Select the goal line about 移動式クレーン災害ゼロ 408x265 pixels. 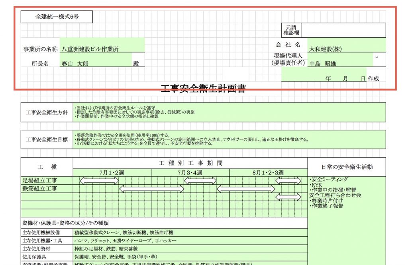(x=192, y=139)
